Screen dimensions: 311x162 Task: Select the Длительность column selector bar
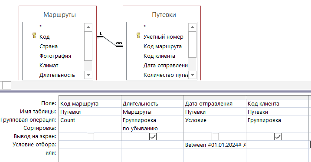pyautogui.click(x=153, y=97)
